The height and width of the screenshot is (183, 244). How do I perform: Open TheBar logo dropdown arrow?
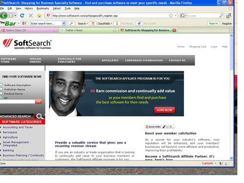[x=19, y=23]
